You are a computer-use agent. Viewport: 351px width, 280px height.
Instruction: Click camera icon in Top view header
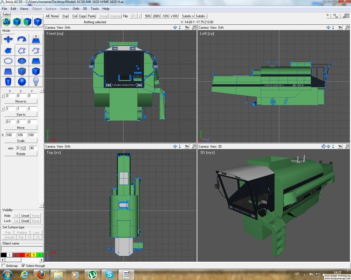pyautogui.click(x=187, y=147)
